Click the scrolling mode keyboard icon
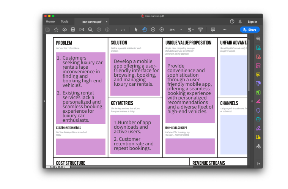Image resolution: width=288 pixels, height=189 pixels. click(200, 30)
